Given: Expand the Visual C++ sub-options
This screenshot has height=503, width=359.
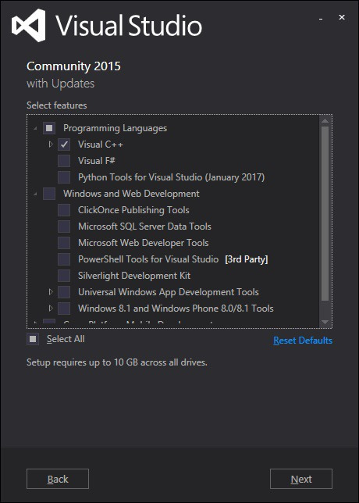Looking at the screenshot, I should click(50, 144).
